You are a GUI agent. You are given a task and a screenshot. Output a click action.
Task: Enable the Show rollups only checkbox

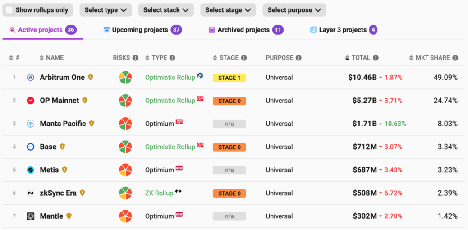[9, 10]
